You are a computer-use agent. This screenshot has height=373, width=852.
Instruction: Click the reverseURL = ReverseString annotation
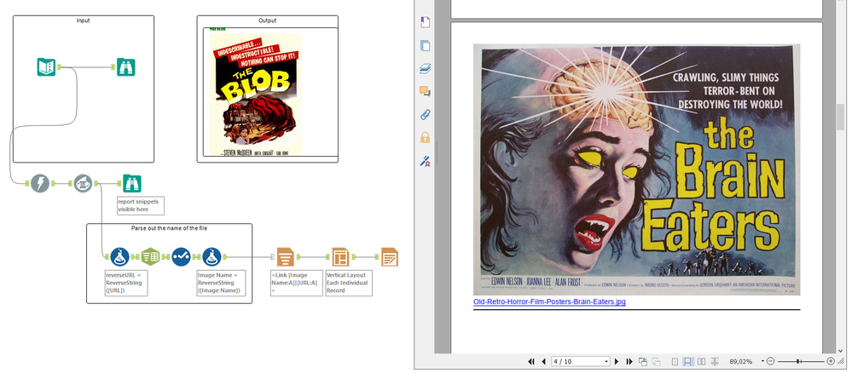click(x=126, y=283)
